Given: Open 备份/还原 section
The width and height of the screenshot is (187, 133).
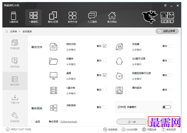Looking at the screenshot, I should coord(53,17).
